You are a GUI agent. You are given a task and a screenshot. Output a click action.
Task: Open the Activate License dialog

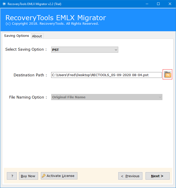click(x=59, y=176)
